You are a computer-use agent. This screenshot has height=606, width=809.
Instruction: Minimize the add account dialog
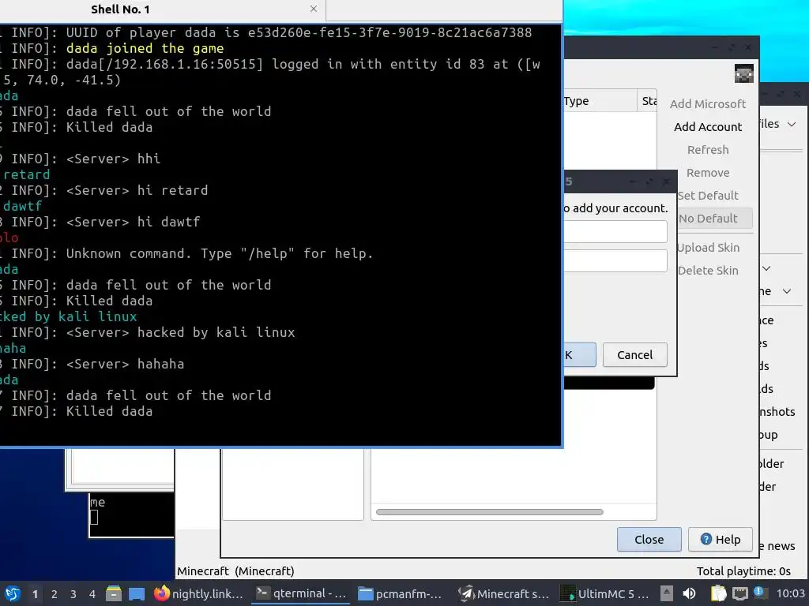pyautogui.click(x=633, y=181)
